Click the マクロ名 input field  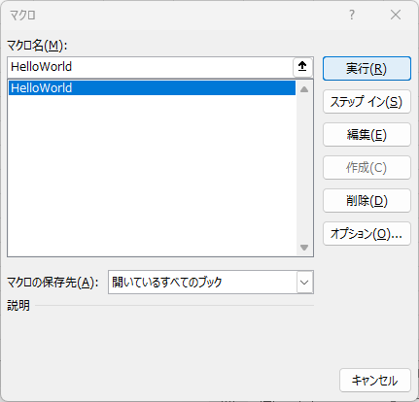click(150, 67)
